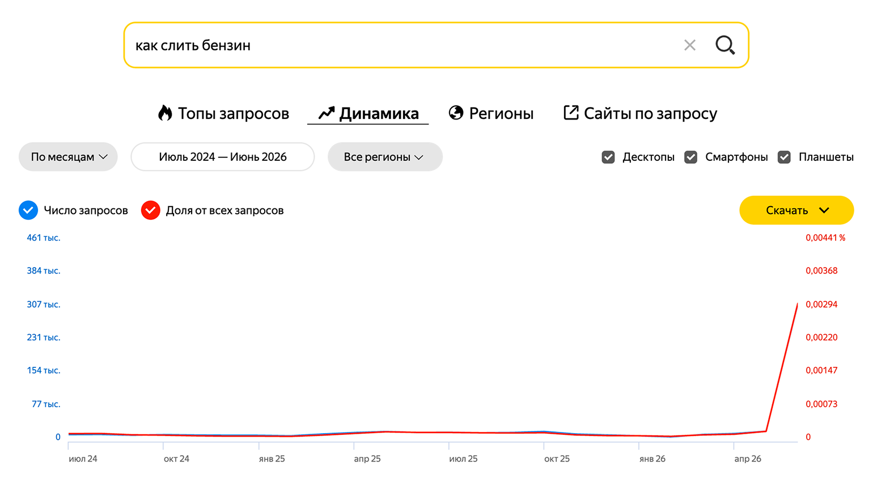Click the trending arrow icon beside Динамика

tap(326, 113)
